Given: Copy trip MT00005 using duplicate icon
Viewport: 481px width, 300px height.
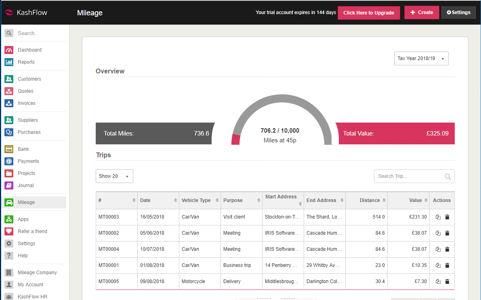Looking at the screenshot, I should pos(438,281).
